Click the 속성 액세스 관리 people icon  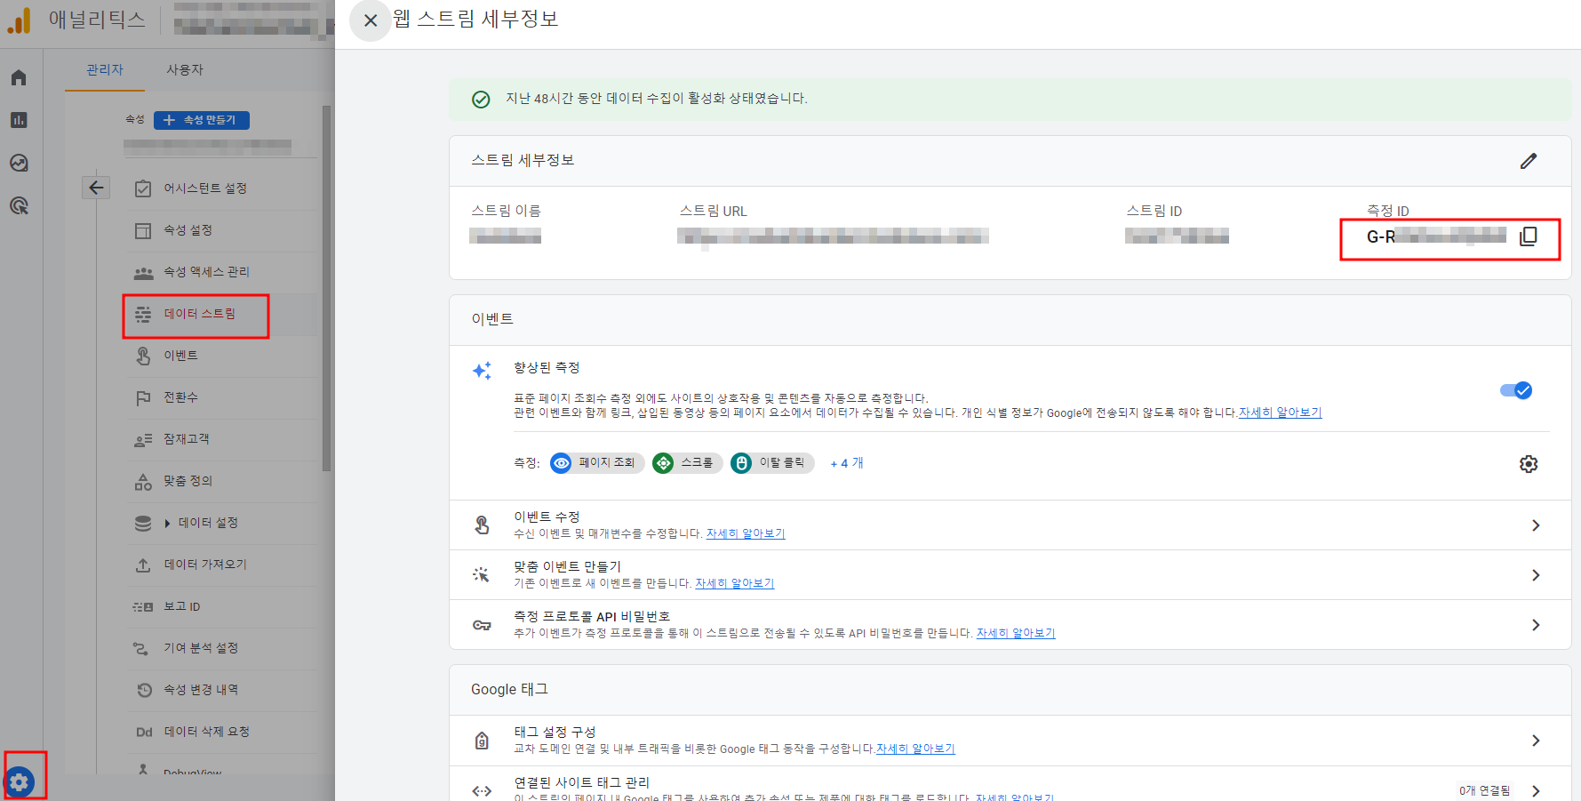tap(143, 272)
